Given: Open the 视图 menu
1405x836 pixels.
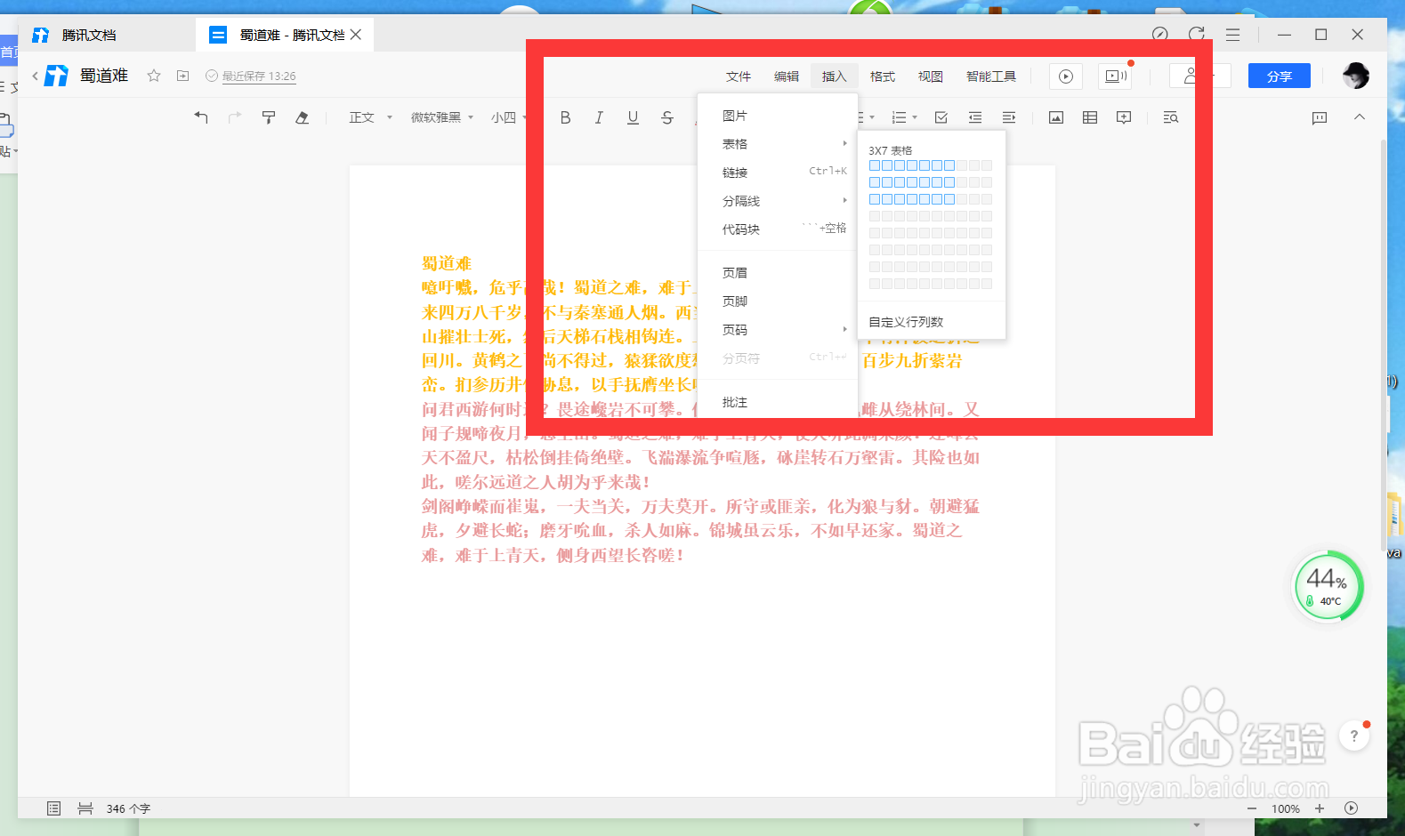Looking at the screenshot, I should [931, 76].
